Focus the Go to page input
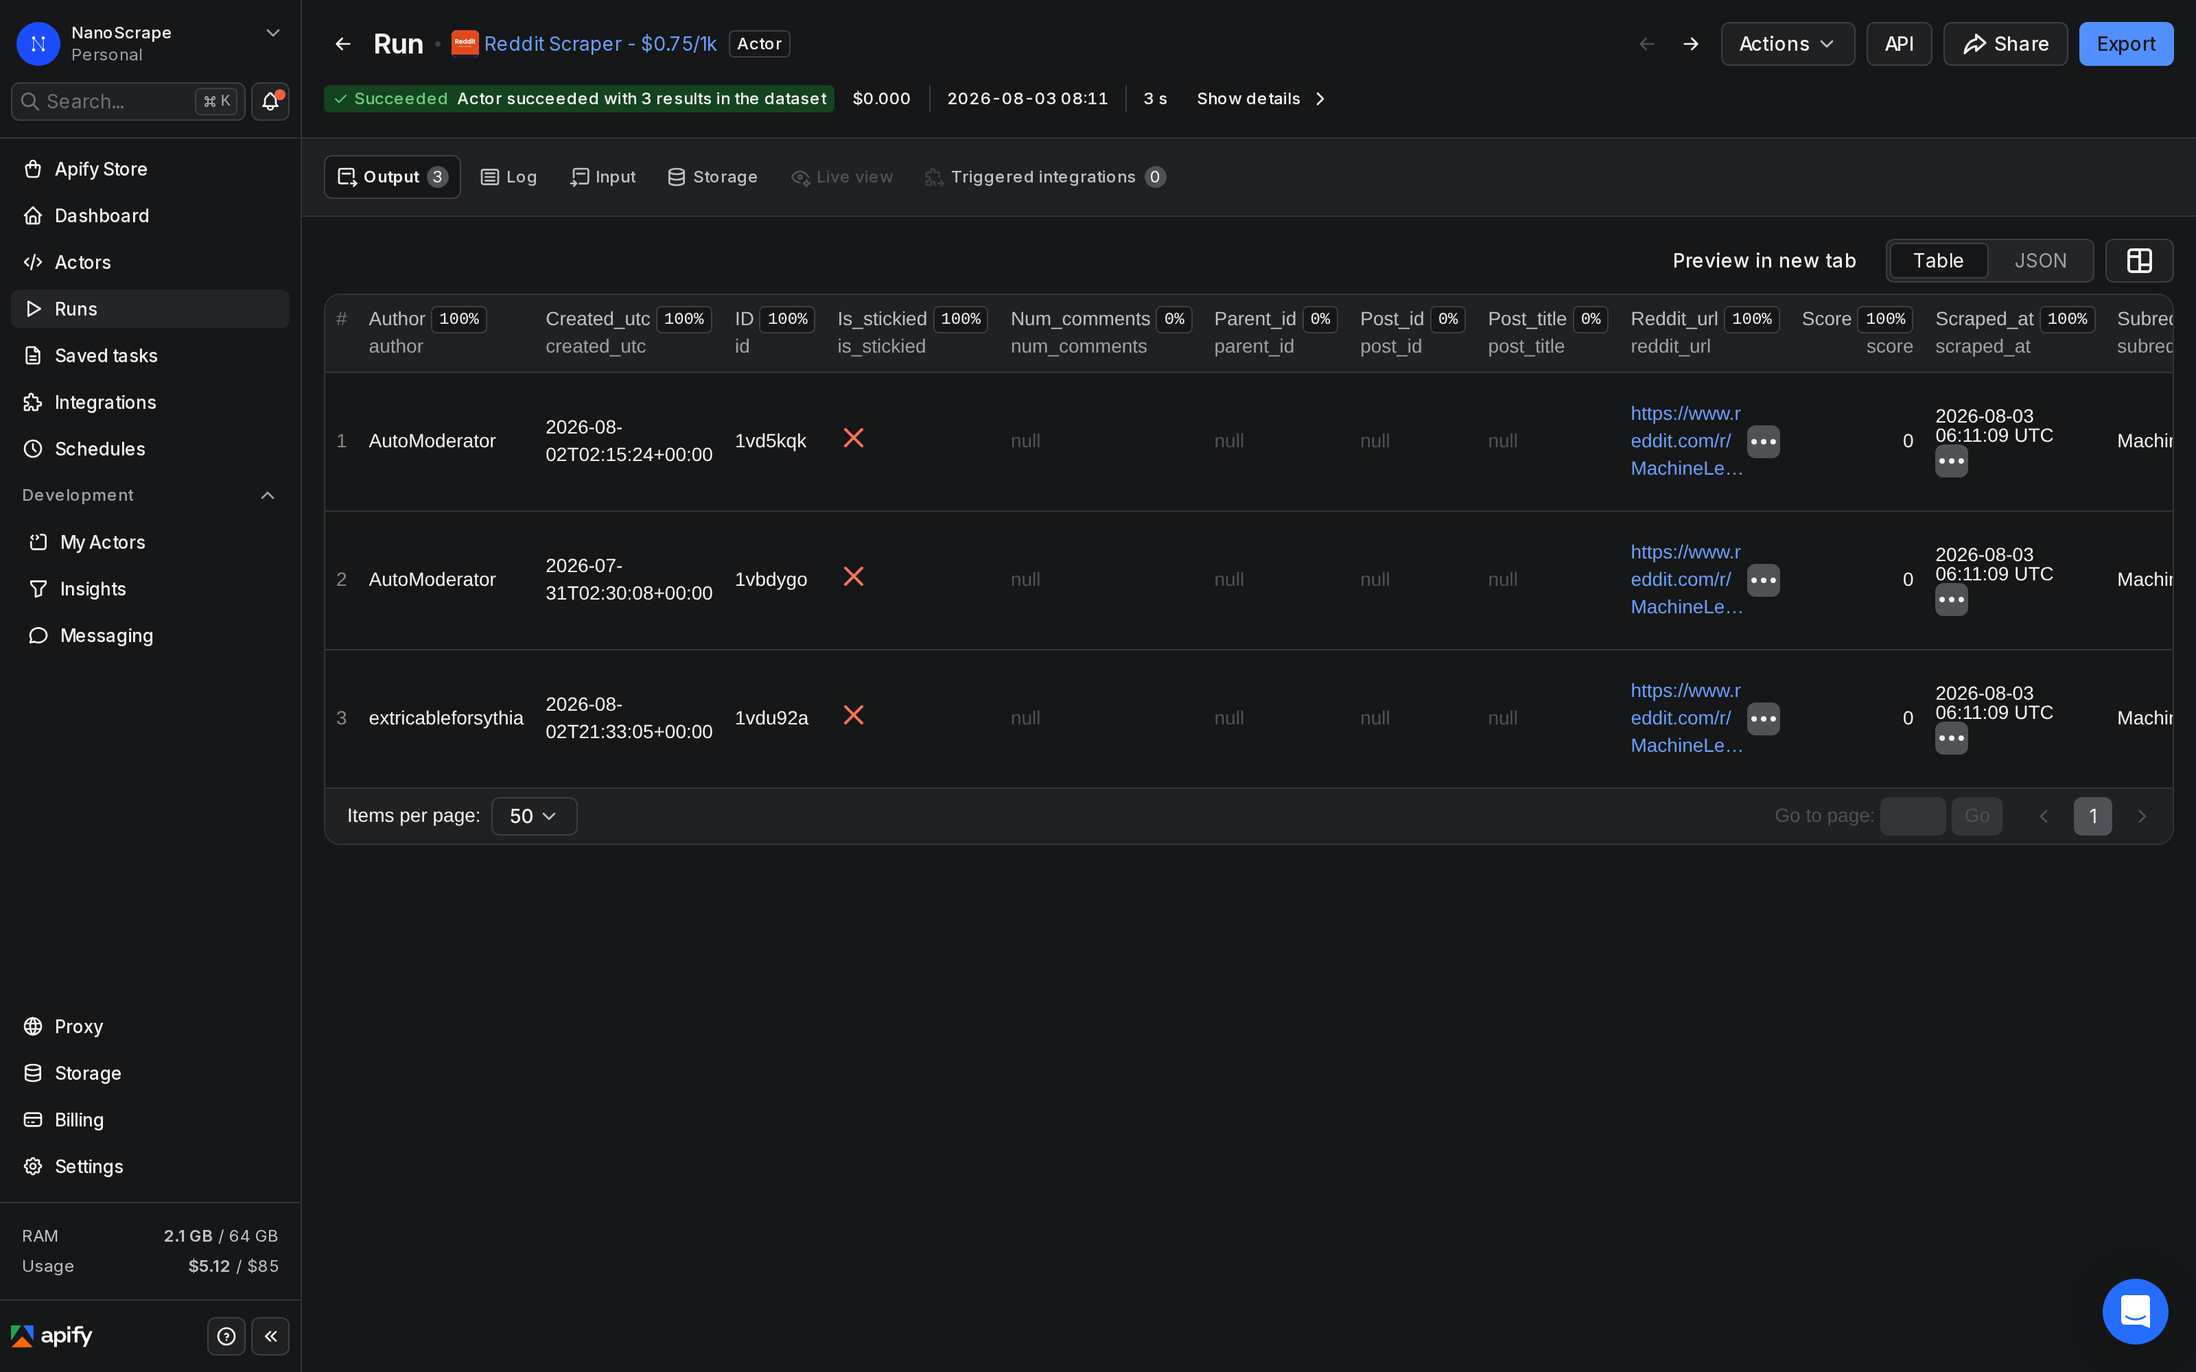This screenshot has height=1372, width=2196. (x=1912, y=816)
